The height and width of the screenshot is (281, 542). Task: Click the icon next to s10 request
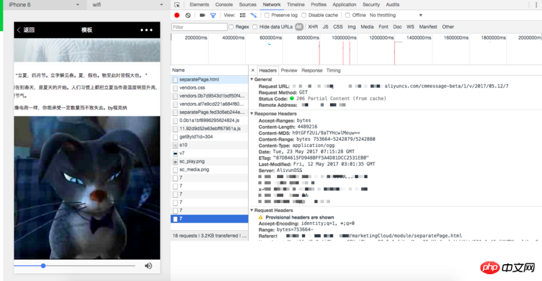[175, 145]
